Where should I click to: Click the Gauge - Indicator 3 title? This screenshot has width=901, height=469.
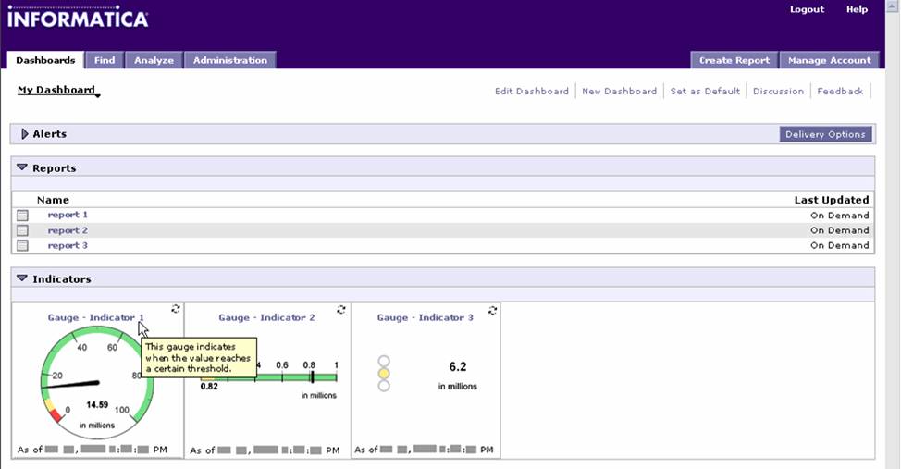coord(426,317)
